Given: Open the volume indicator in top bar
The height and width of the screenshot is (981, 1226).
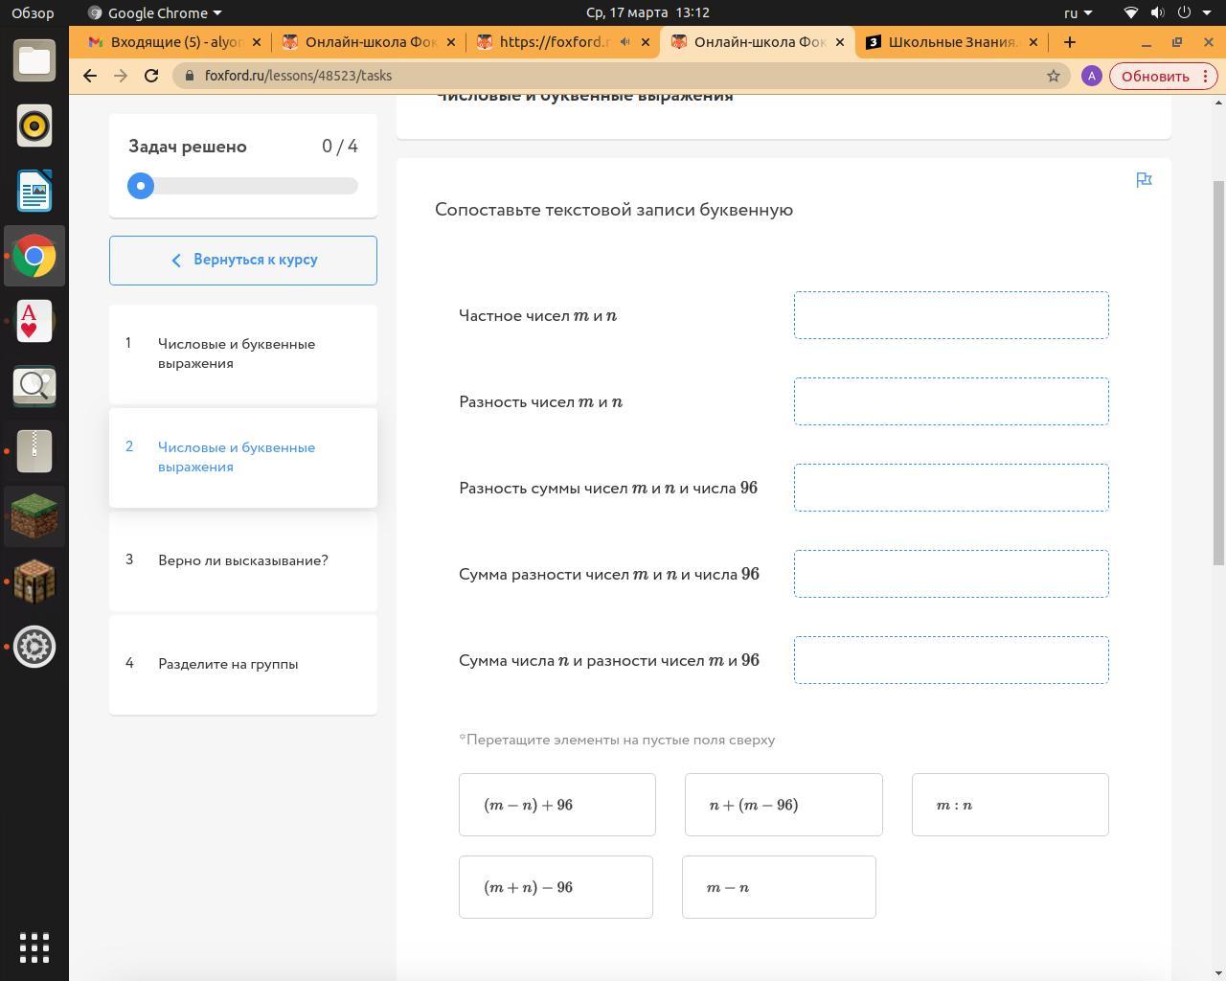Looking at the screenshot, I should click(x=1158, y=12).
